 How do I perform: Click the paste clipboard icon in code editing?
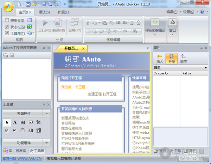(x=104, y=23)
